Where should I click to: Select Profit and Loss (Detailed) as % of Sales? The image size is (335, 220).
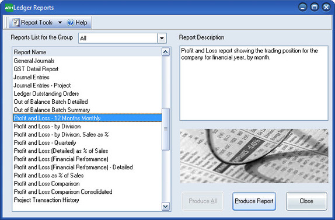point(87,151)
